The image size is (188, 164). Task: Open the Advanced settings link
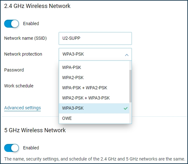pos(23,108)
